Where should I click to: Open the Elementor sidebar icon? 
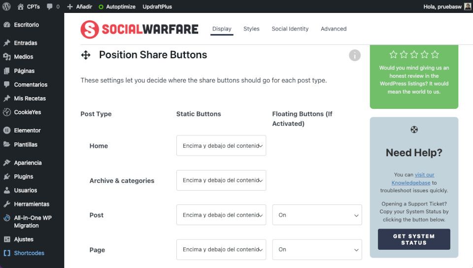[6, 130]
